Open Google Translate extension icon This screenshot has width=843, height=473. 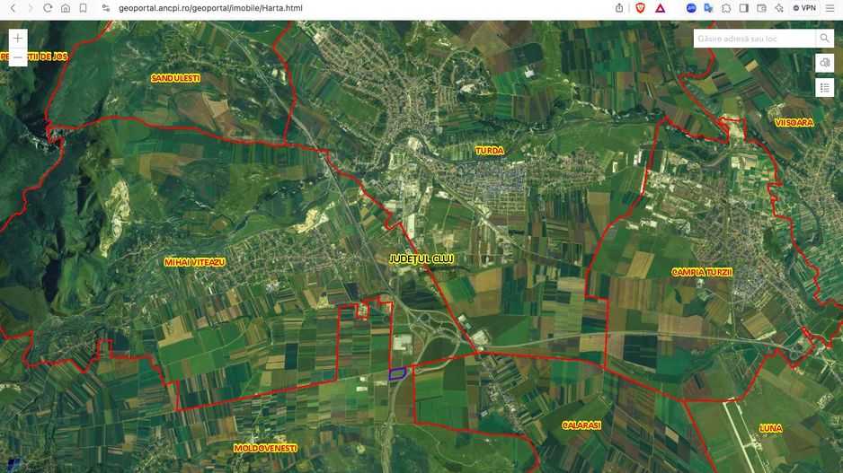pyautogui.click(x=708, y=8)
